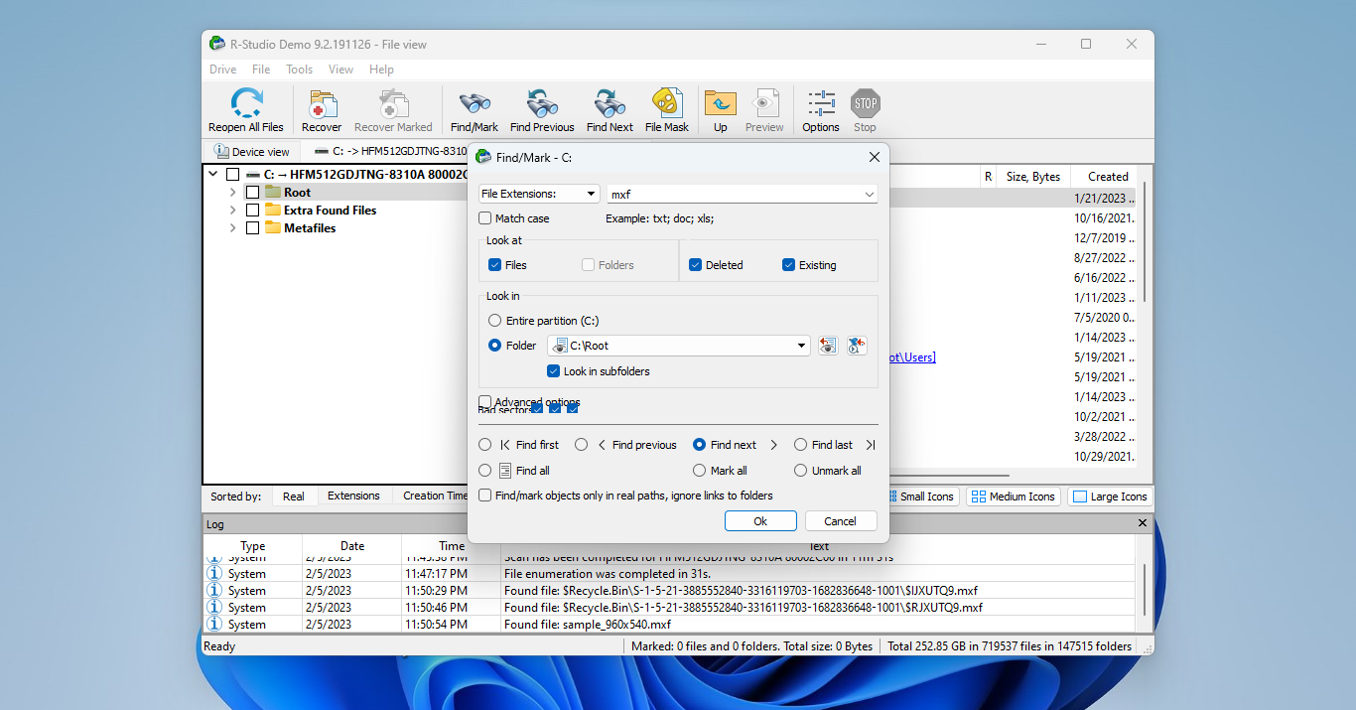This screenshot has height=710, width=1356.
Task: Open the mxf extension combo box arrow
Action: point(870,195)
